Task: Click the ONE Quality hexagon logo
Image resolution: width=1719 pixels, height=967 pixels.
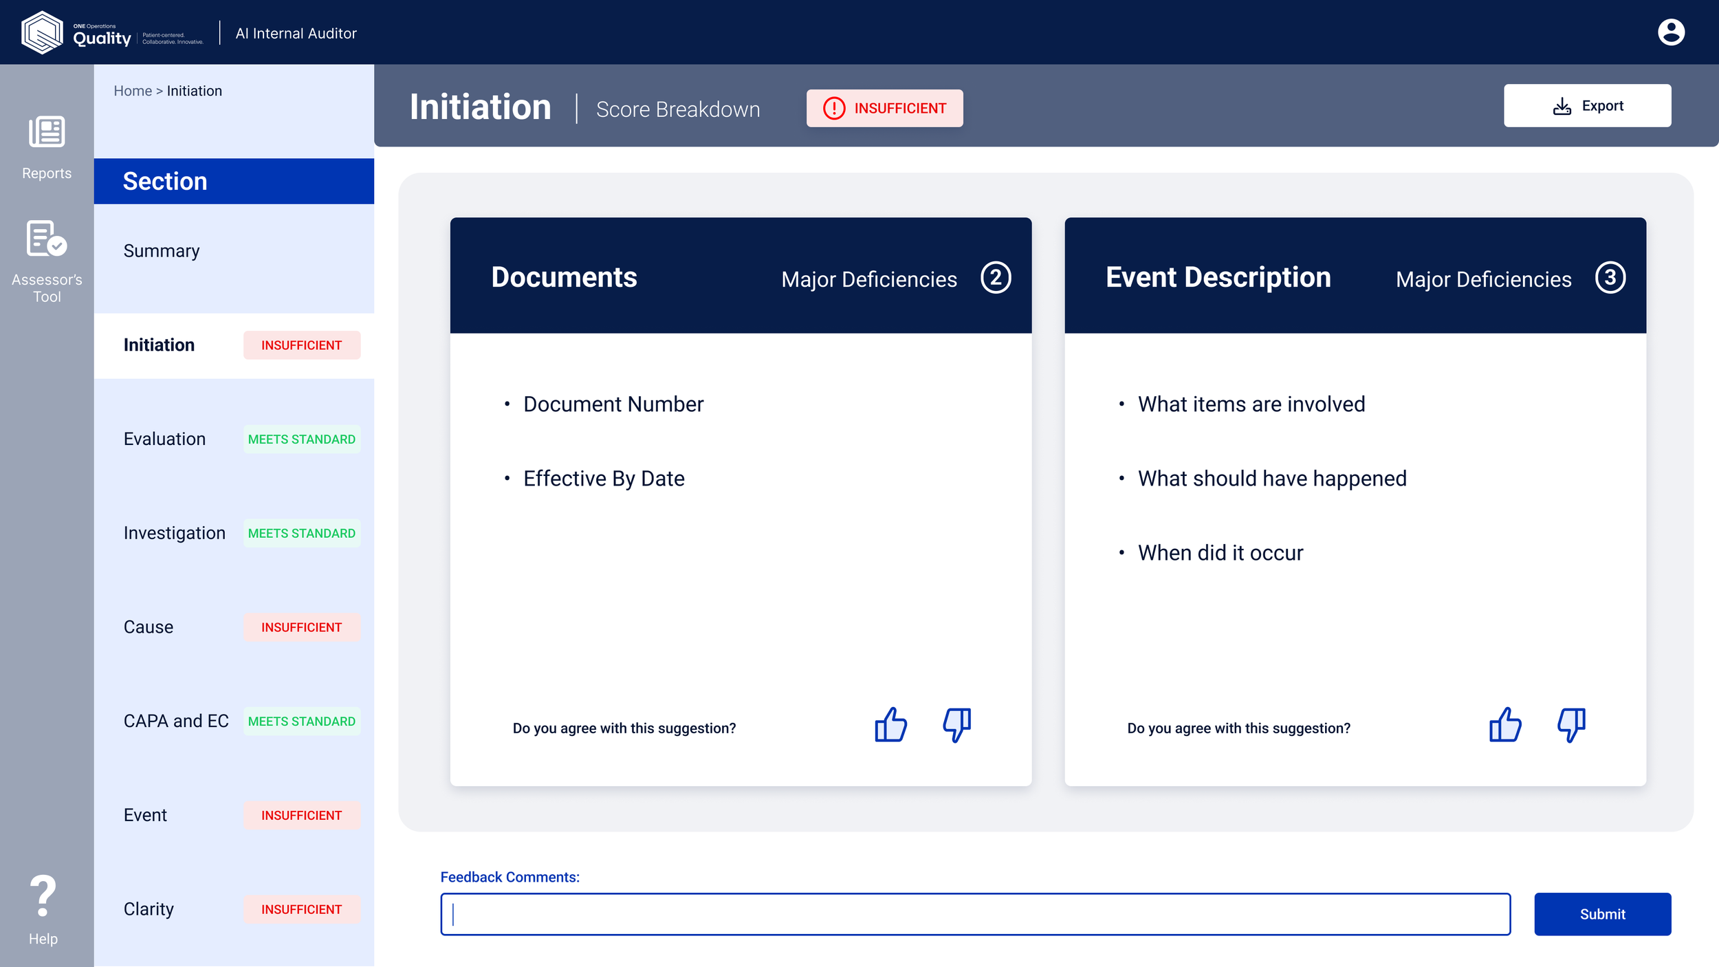Action: tap(43, 32)
